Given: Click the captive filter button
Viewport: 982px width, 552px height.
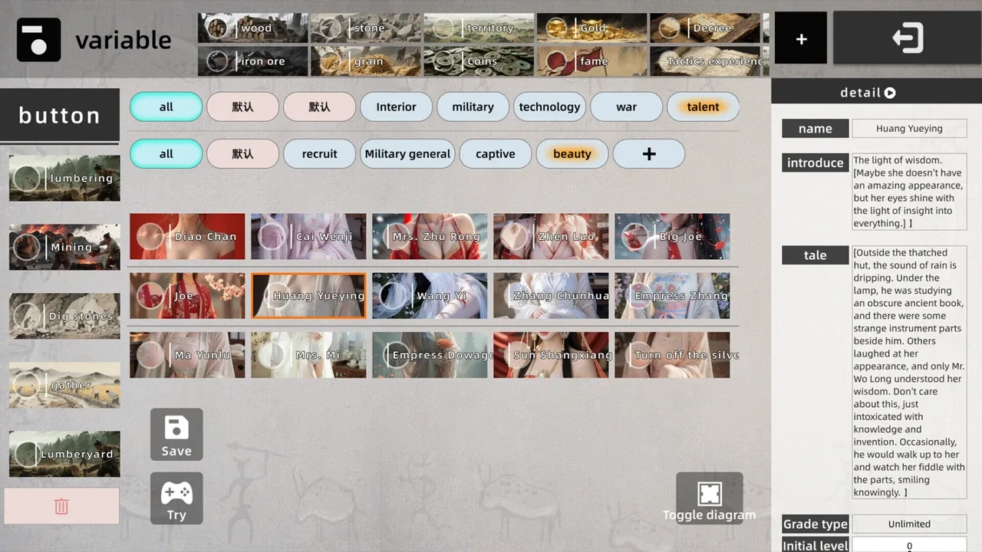Looking at the screenshot, I should point(495,154).
